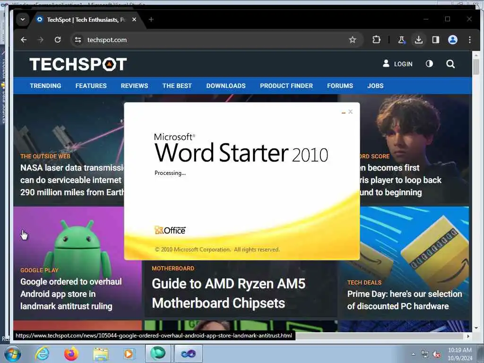Go back with the browser back arrow
484x363 pixels.
click(x=24, y=40)
